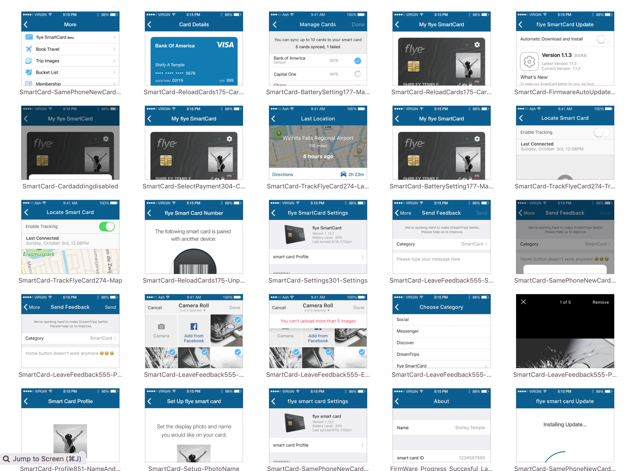The height and width of the screenshot is (471, 639).
Task: Click the flye SmartCard Beta card icon
Action: pyautogui.click(x=29, y=37)
